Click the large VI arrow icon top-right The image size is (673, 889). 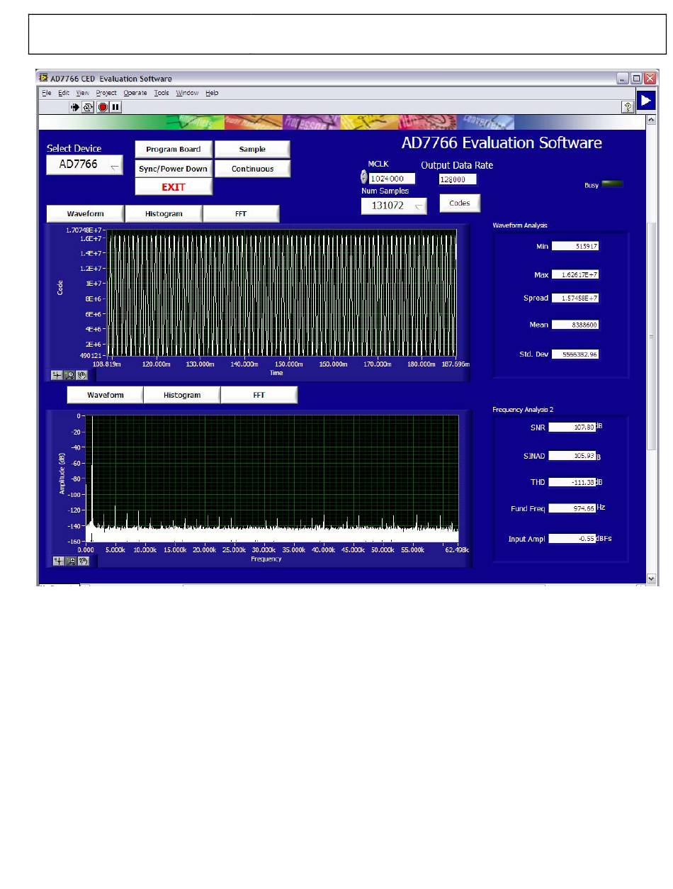pos(645,101)
